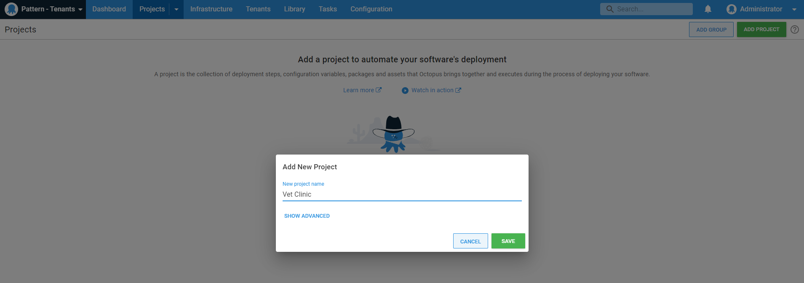The width and height of the screenshot is (804, 283).
Task: Go to the Dashboard tab
Action: tap(109, 9)
